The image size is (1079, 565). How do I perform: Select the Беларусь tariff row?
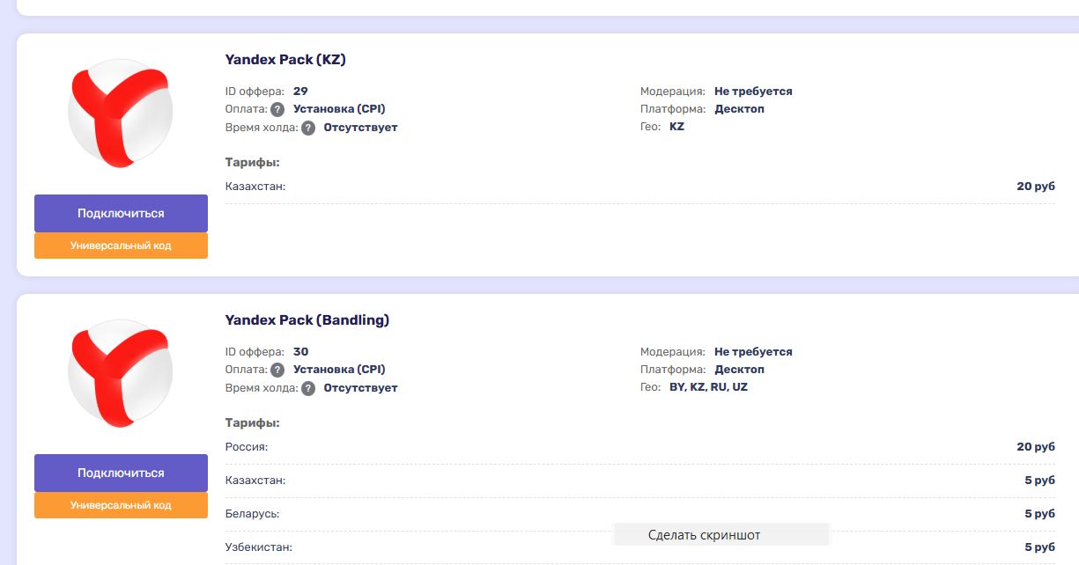point(639,514)
